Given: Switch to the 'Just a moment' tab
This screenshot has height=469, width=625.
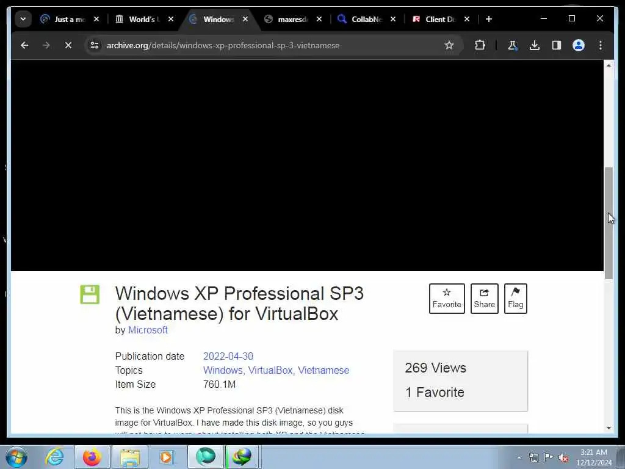Looking at the screenshot, I should pos(70,19).
